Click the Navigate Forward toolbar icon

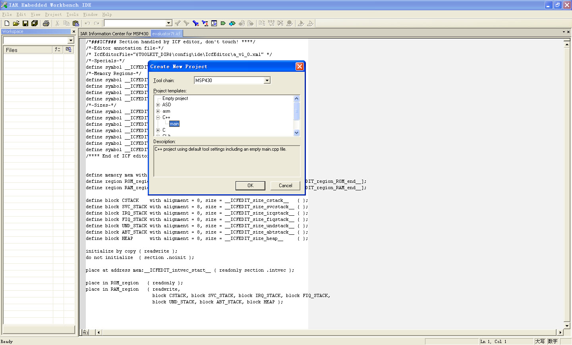251,23
